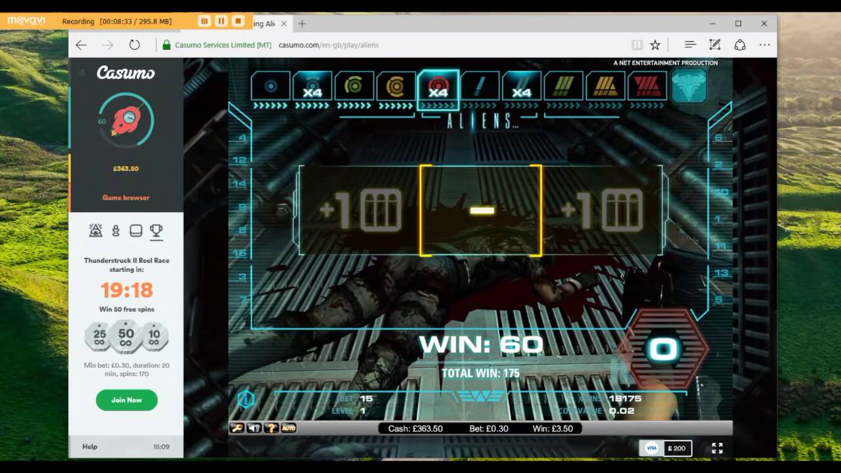Open the Casumo sidebar hamburger menu
Viewport: 841px width, 473px height.
click(81, 72)
